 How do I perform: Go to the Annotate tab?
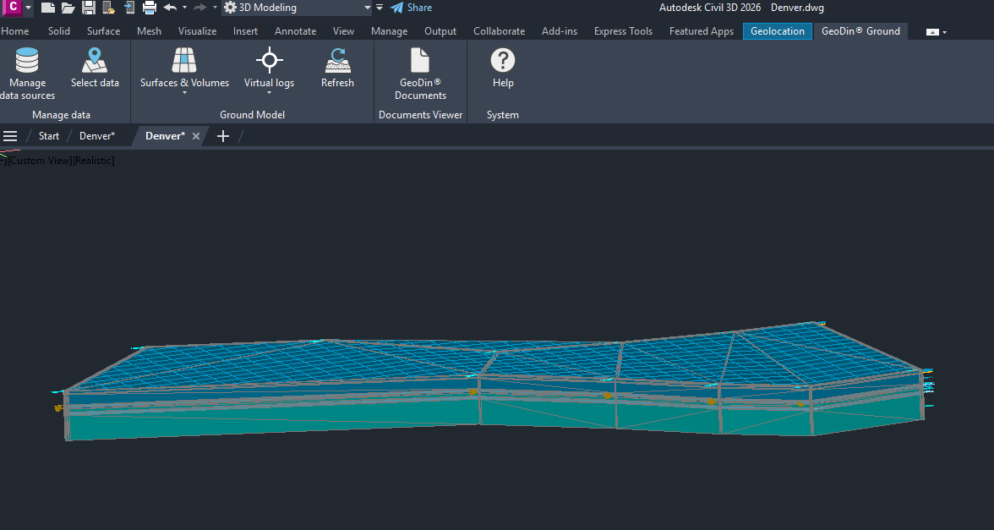pos(296,31)
